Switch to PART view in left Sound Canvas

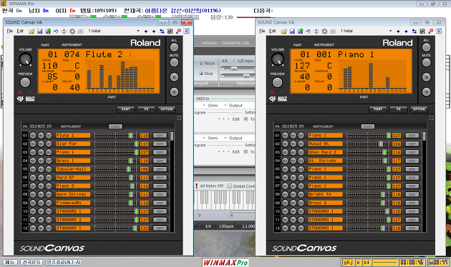[126, 109]
